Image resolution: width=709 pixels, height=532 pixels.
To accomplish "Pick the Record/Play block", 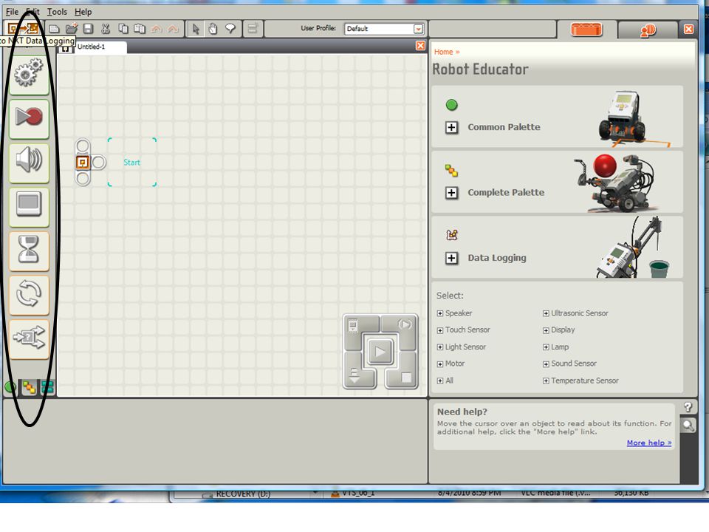I will pyautogui.click(x=29, y=117).
